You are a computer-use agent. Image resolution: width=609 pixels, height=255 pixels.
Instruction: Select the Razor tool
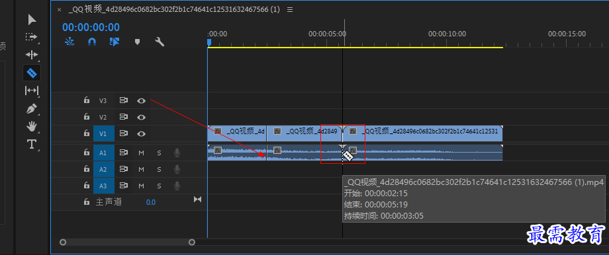[x=32, y=73]
